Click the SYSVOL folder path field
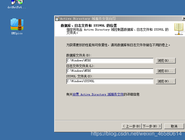The height and width of the screenshot is (140, 185). click(x=110, y=81)
